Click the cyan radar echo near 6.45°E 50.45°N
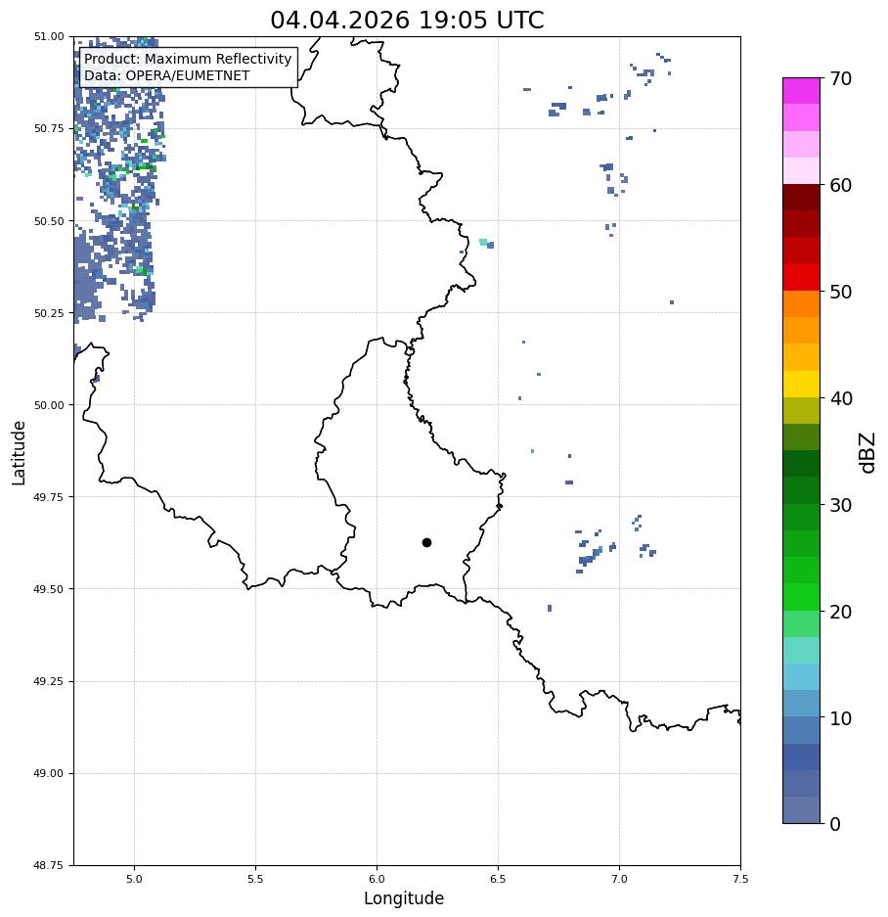Viewport: 888px width, 917px height. pos(483,242)
